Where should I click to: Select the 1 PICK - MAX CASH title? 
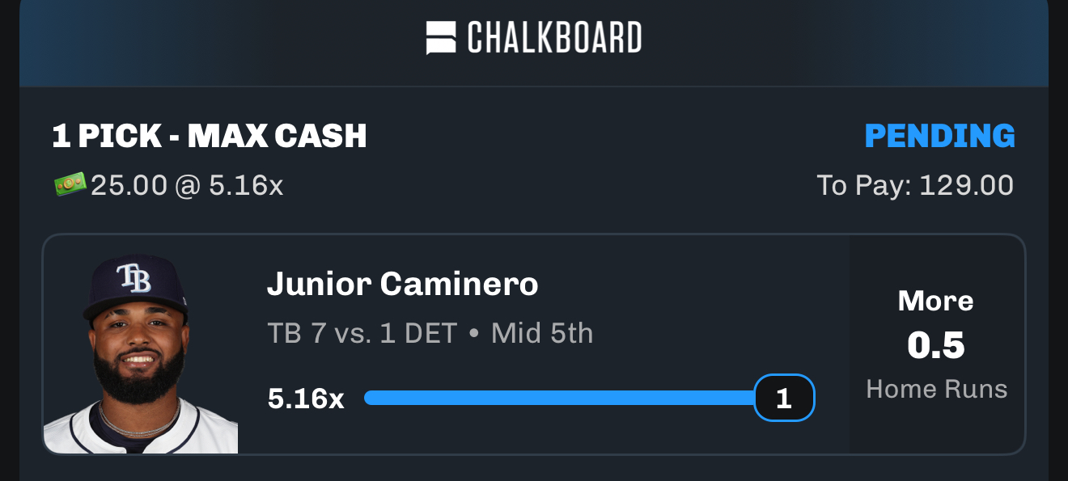[210, 137]
